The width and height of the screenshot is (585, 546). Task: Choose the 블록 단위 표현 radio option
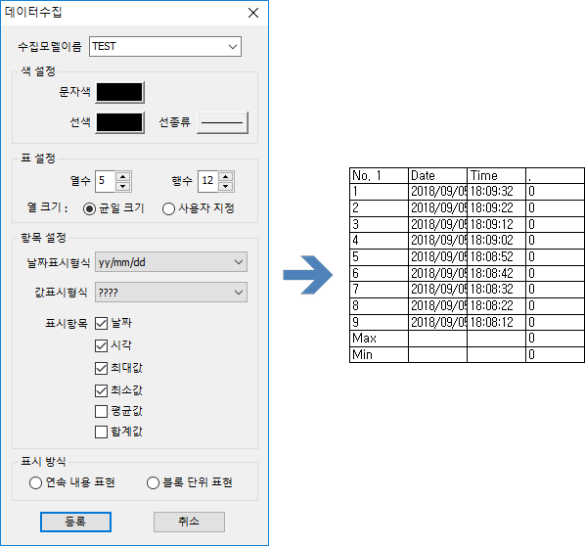[x=153, y=482]
